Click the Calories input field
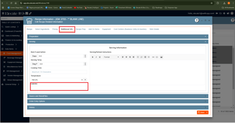235x123 pixels. [x=59, y=88]
